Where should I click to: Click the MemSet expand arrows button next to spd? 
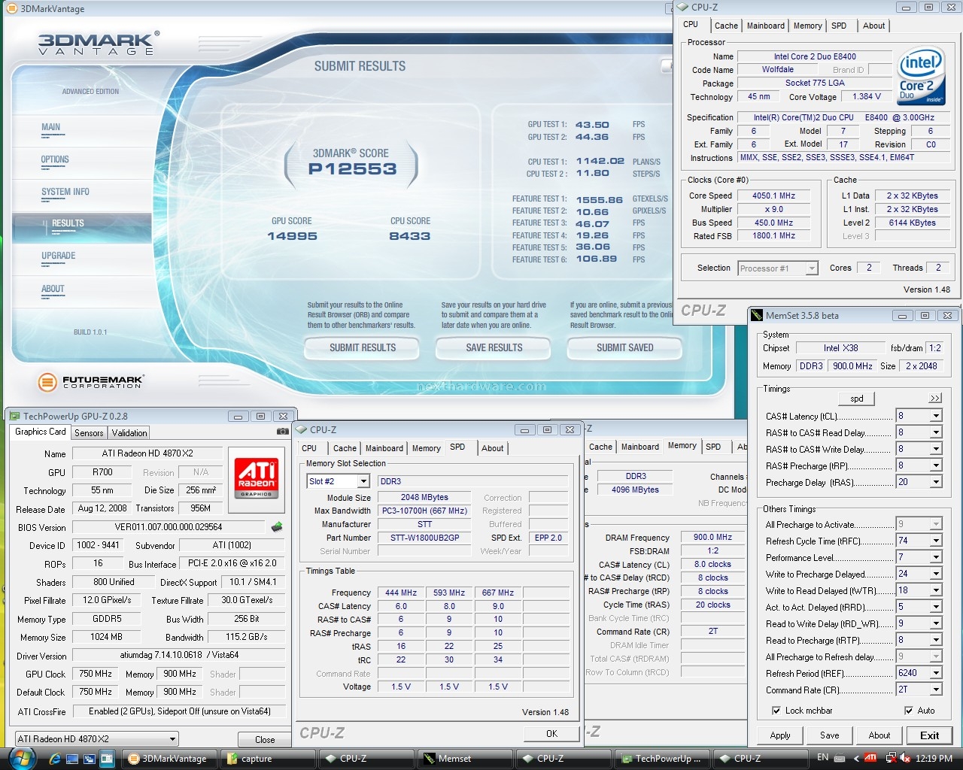[x=934, y=398]
